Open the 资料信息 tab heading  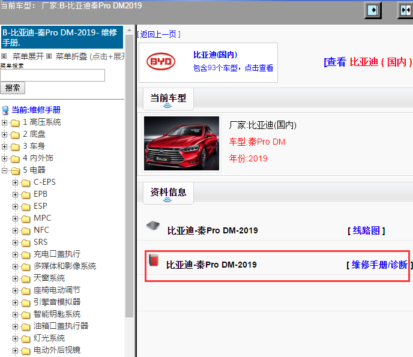168,193
